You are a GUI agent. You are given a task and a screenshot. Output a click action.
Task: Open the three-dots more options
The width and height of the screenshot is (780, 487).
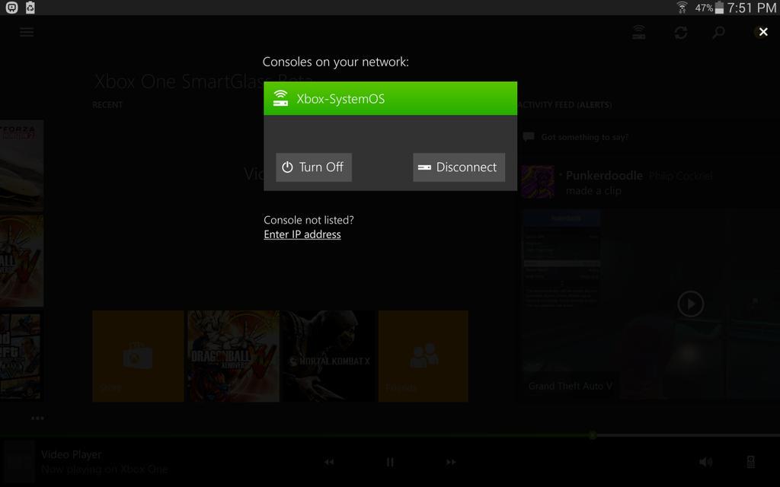click(37, 418)
